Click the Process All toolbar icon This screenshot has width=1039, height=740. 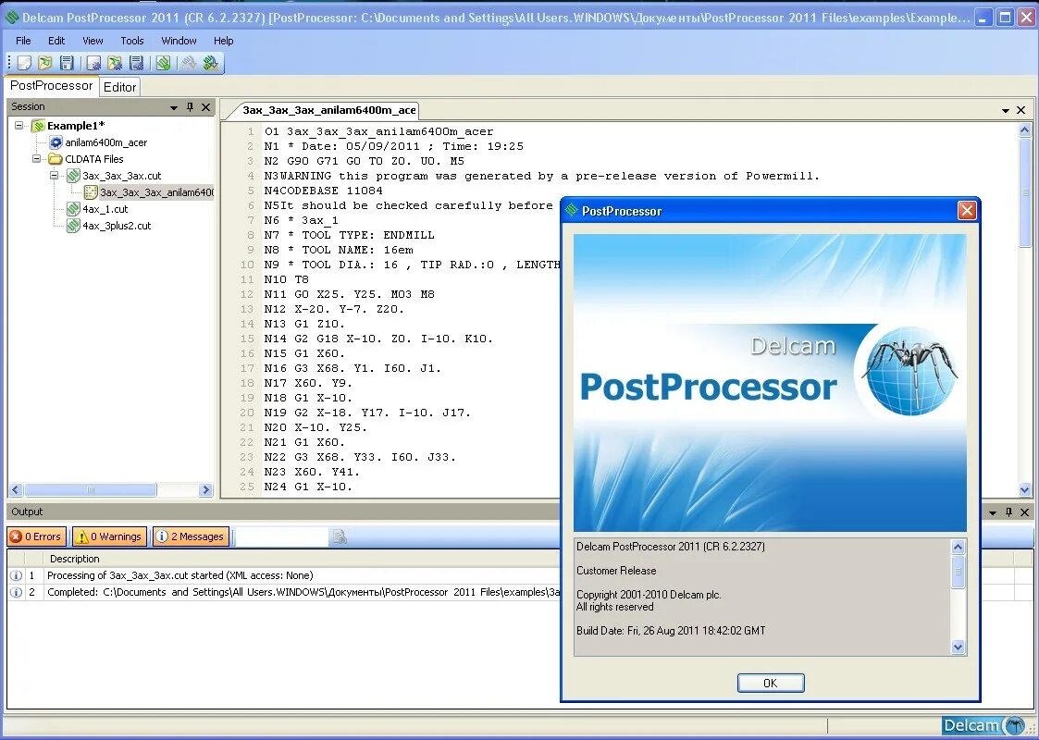click(211, 63)
